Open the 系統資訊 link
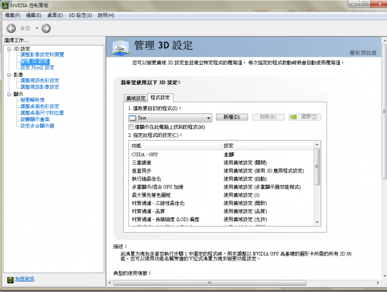 click(24, 279)
